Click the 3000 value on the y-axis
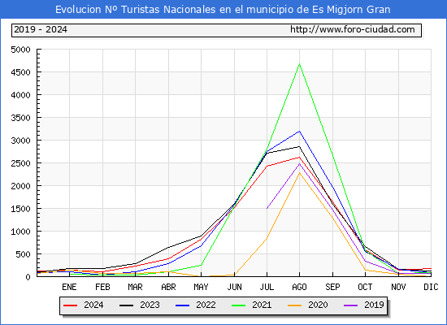The image size is (447, 325). [20, 141]
